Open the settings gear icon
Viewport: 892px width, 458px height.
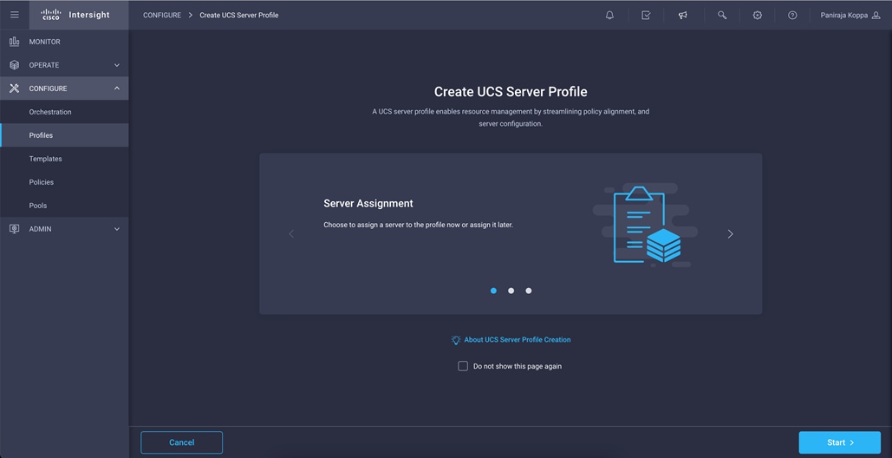pos(757,16)
